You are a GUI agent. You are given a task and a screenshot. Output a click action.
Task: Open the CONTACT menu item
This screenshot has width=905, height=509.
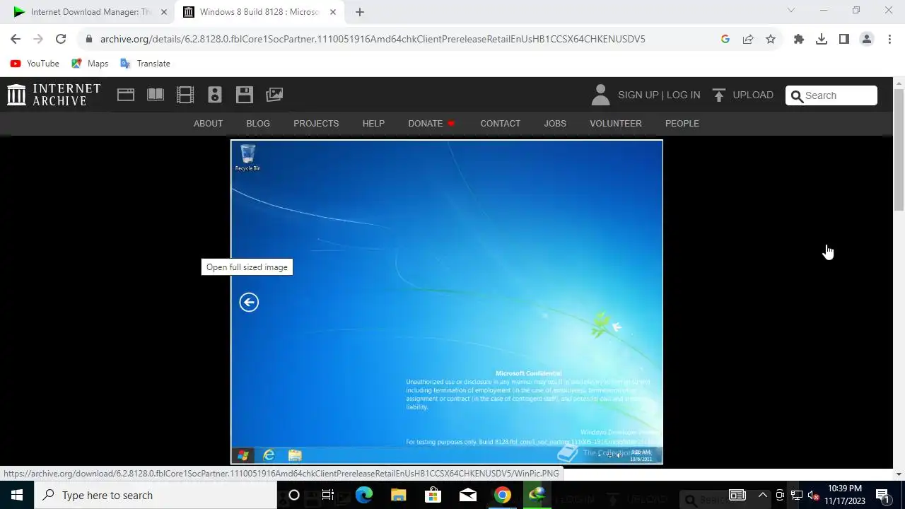click(x=500, y=123)
